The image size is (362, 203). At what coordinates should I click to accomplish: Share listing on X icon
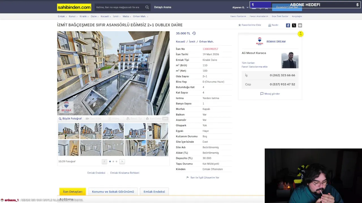(294, 25)
